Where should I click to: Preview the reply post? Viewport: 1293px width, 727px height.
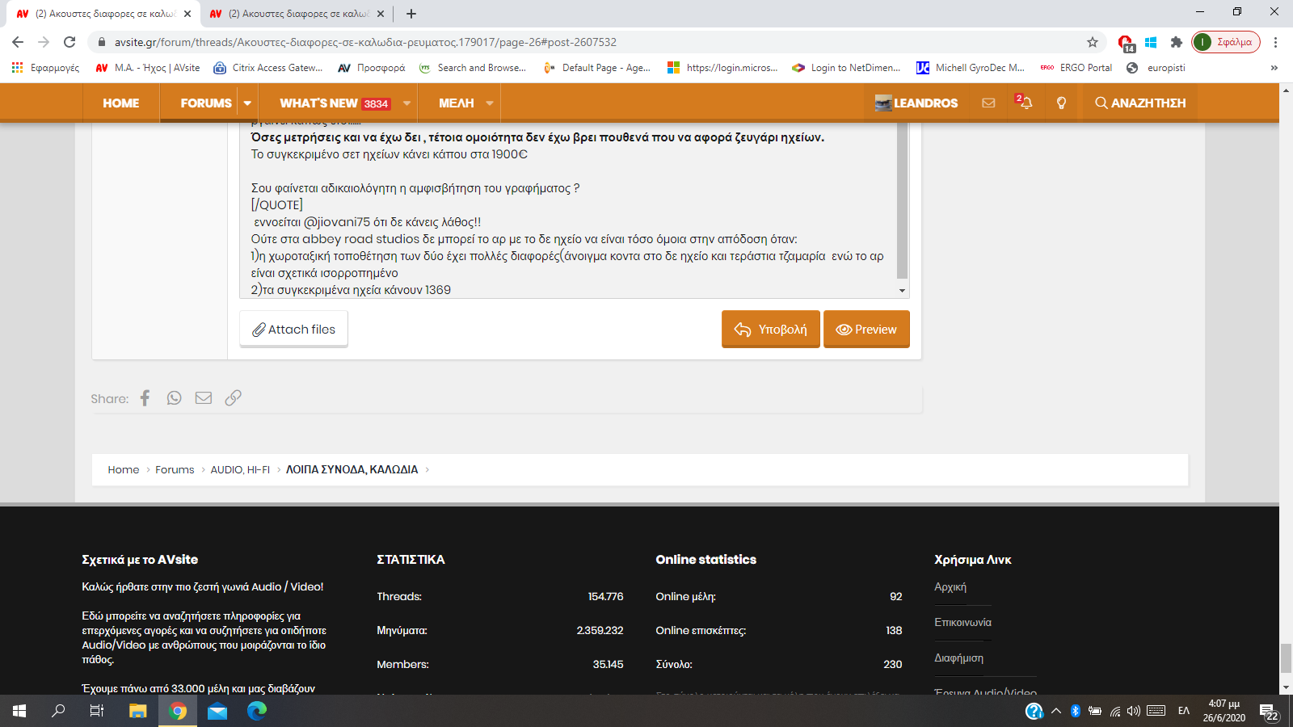[x=866, y=329]
